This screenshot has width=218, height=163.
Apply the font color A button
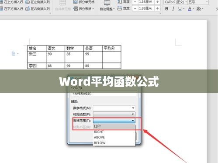pyautogui.click(x=190, y=9)
